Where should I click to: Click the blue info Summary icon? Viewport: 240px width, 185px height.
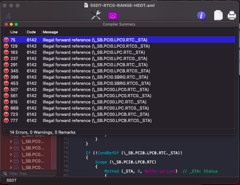201,15
